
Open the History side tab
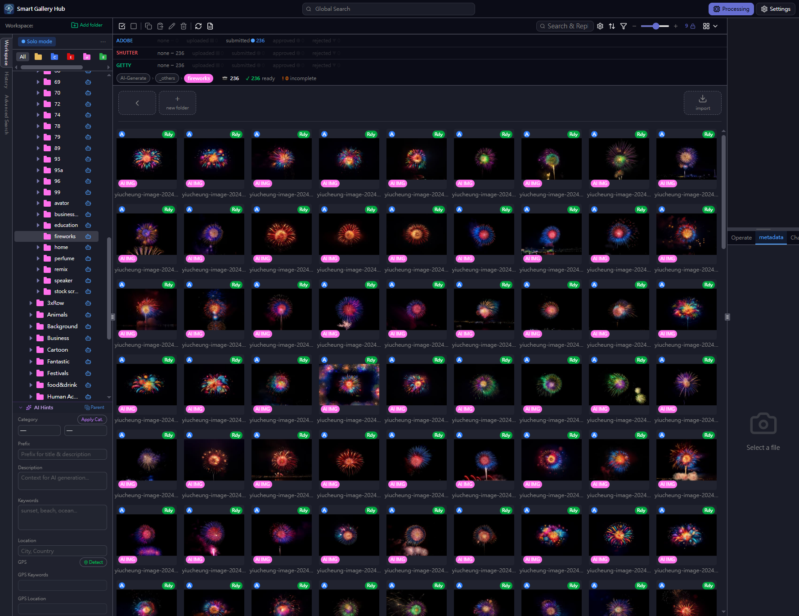click(x=6, y=80)
